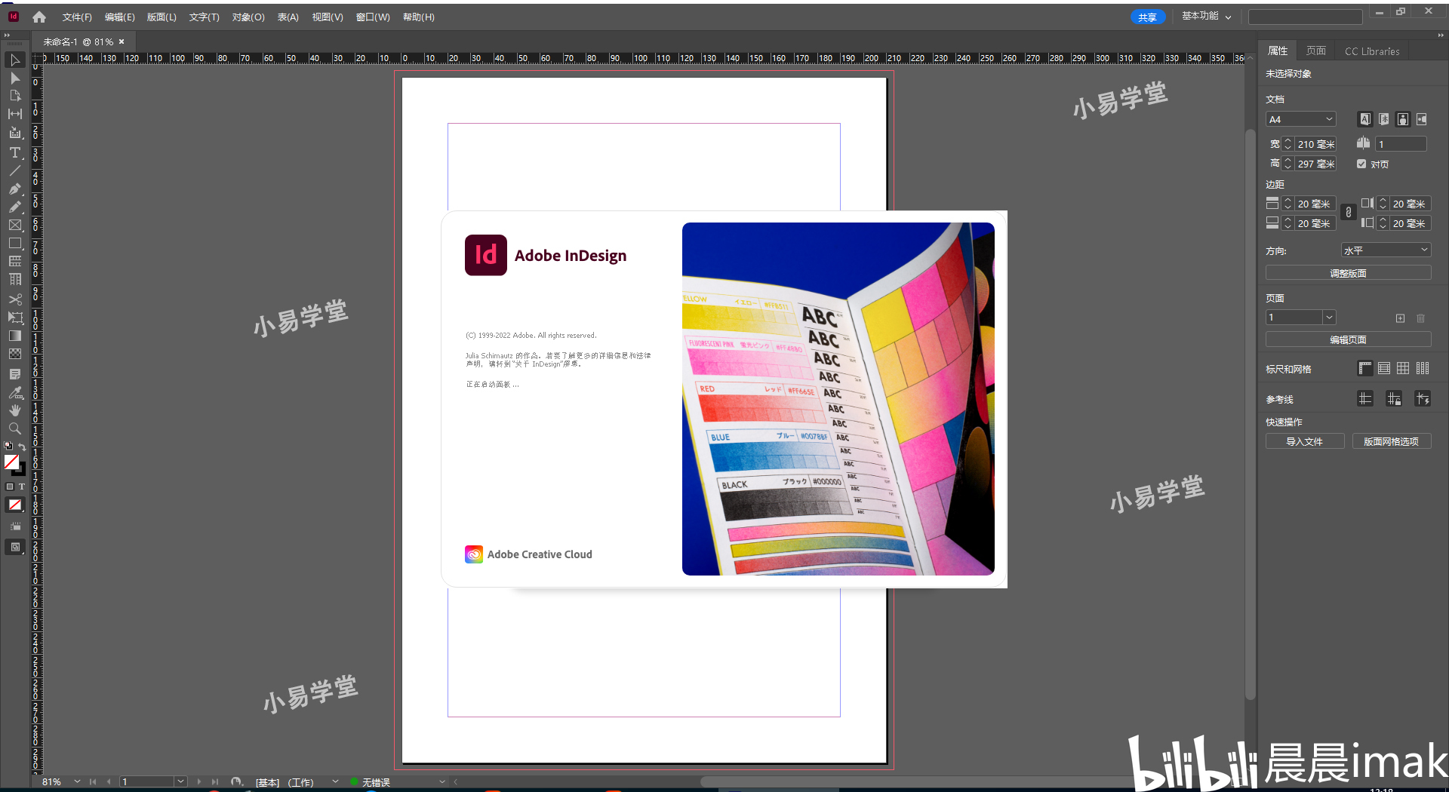Add new page with plus icon

coord(1400,318)
